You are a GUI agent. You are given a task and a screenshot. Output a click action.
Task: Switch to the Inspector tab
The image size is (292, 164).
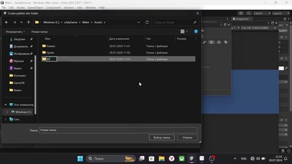click(241, 19)
